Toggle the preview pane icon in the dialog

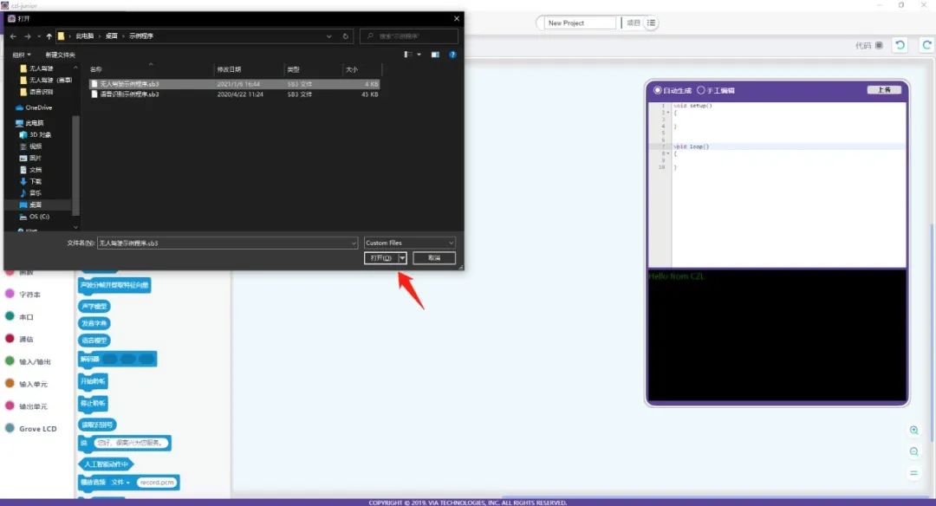tap(435, 55)
